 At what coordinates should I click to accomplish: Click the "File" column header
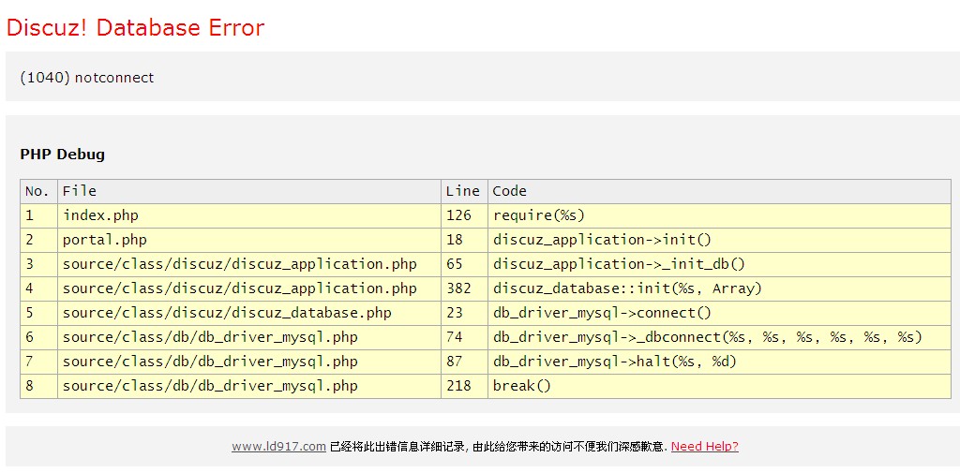pos(80,191)
